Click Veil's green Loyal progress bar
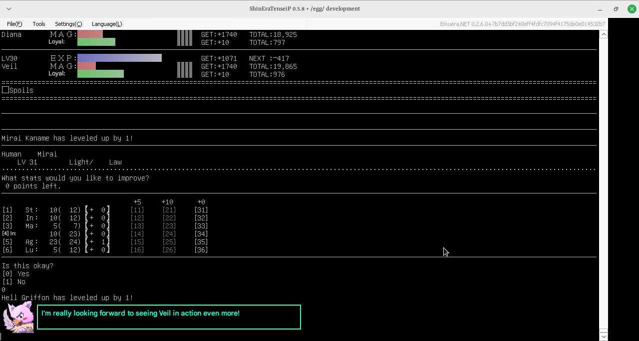 pyautogui.click(x=100, y=74)
